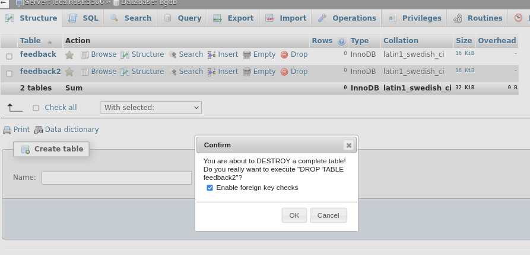The image size is (530, 255).
Task: Click the Empty icon for feedback2 row
Action: [x=247, y=72]
